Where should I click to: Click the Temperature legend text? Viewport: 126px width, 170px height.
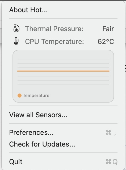pyautogui.click(x=36, y=95)
